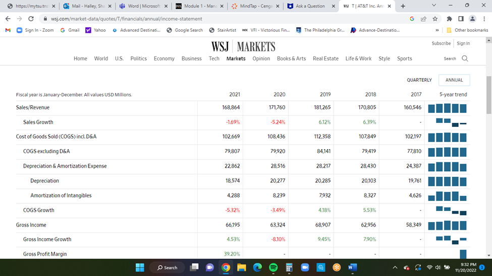Click the WSJ Markets logo

pyautogui.click(x=243, y=47)
